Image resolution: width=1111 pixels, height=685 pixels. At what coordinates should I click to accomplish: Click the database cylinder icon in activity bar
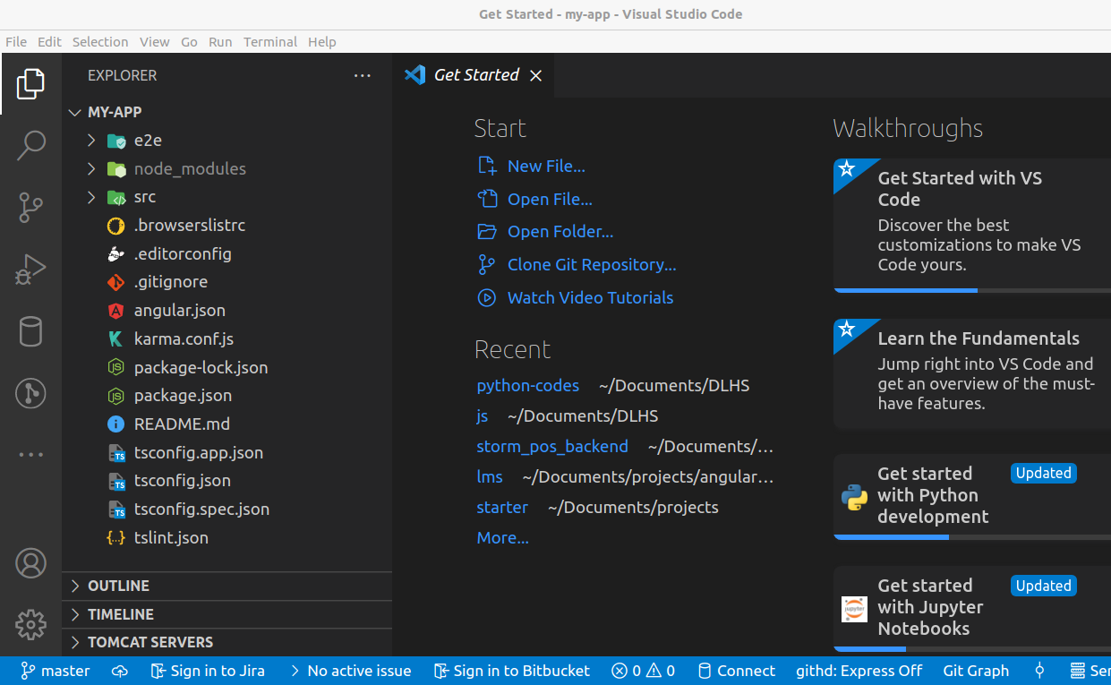[30, 331]
